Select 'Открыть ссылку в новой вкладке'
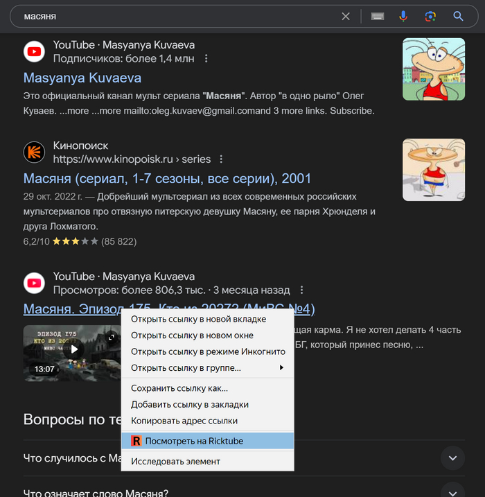 [207, 319]
